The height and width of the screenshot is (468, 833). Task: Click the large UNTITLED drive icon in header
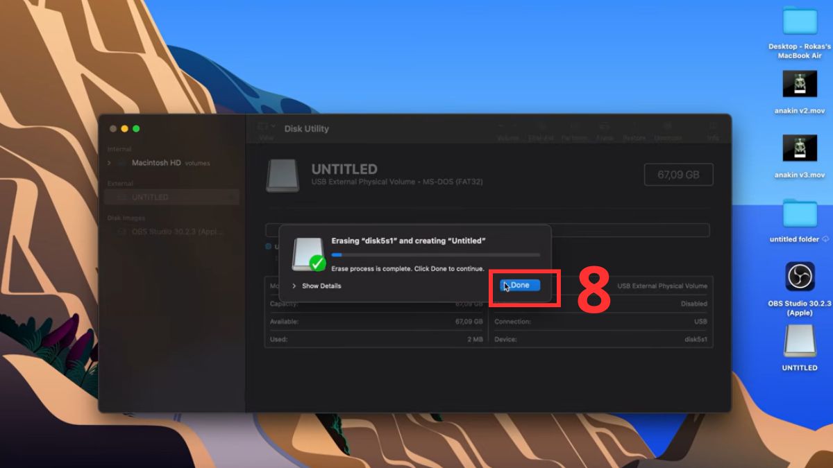[283, 175]
